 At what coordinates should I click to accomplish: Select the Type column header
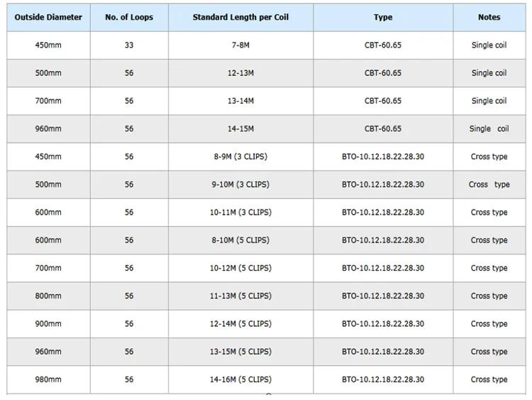tap(383, 17)
